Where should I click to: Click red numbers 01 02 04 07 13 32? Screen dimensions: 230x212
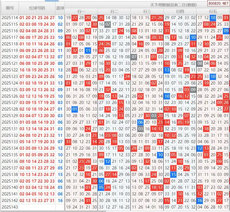pos(37,57)
